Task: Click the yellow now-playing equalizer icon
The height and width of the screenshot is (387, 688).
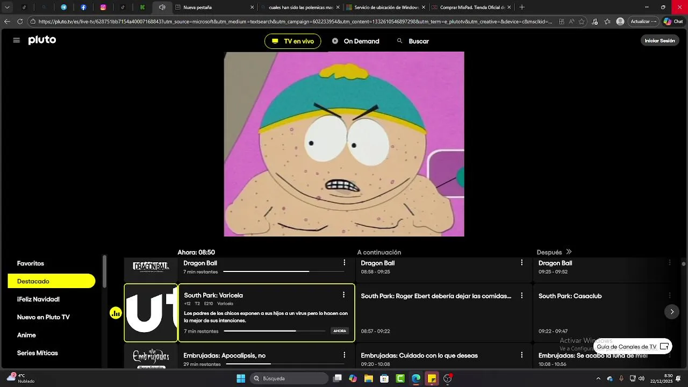Action: point(116,313)
